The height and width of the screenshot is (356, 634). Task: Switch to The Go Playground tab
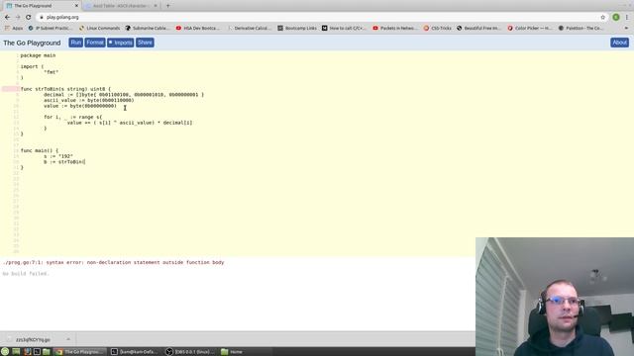(x=41, y=6)
